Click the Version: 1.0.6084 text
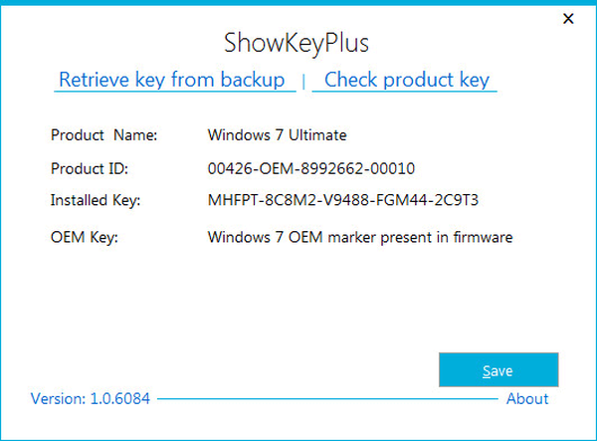 (x=90, y=399)
